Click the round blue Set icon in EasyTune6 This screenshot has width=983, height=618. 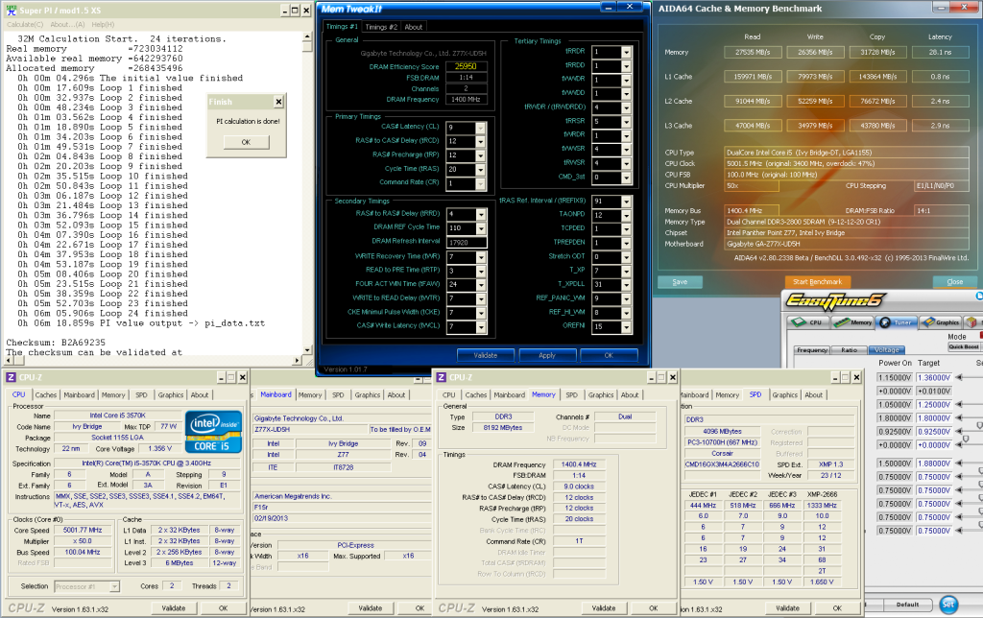click(947, 605)
